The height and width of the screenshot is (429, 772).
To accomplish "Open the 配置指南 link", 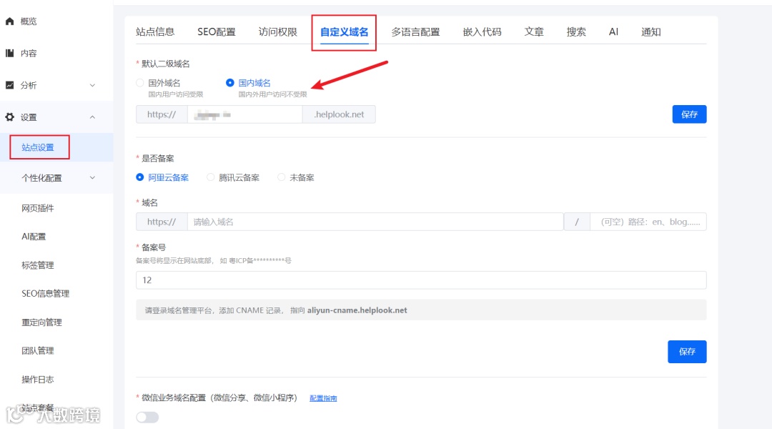I will (x=324, y=398).
